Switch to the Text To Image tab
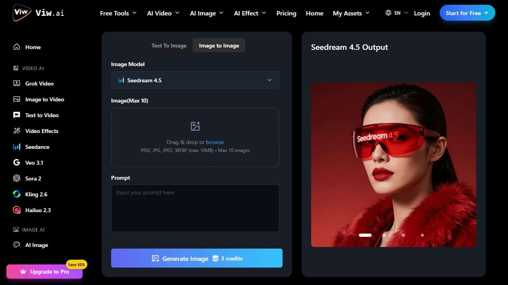 pyautogui.click(x=169, y=46)
